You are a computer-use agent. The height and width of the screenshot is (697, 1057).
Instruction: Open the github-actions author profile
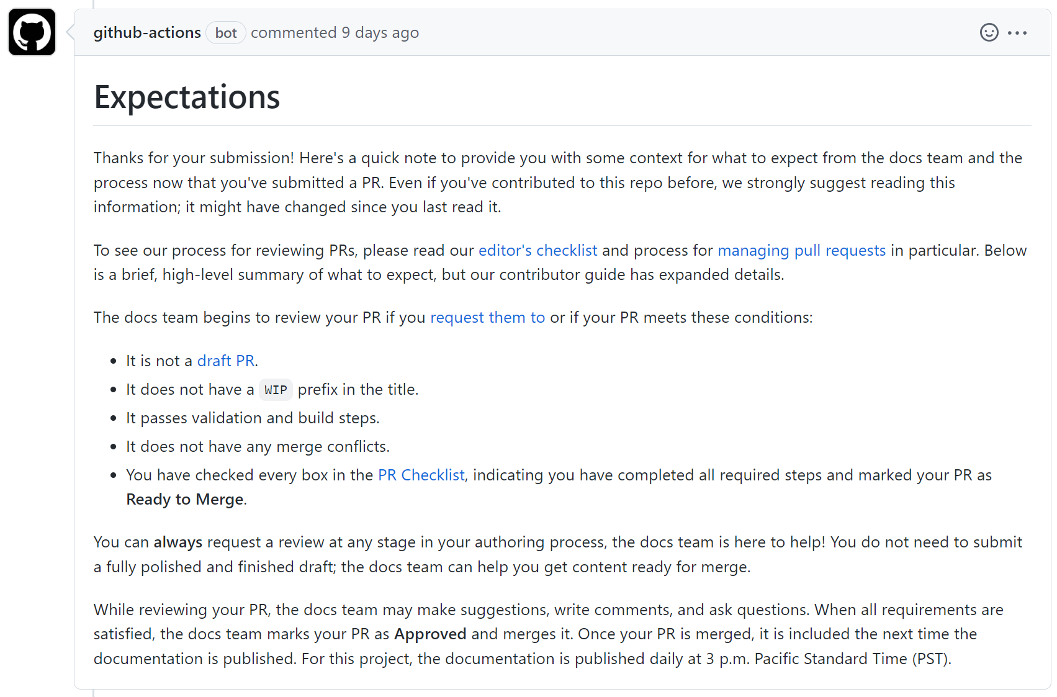147,32
